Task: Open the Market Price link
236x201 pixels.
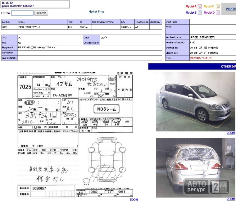Action: click(x=96, y=12)
